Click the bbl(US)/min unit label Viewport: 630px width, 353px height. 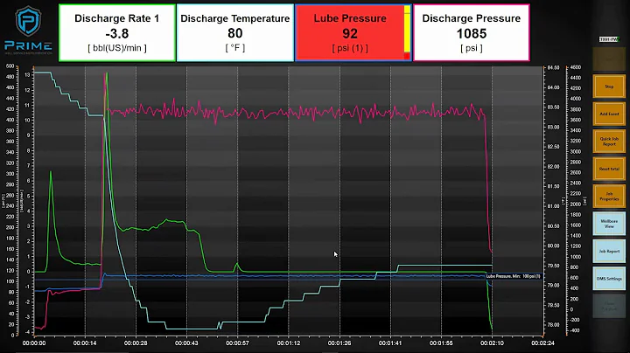117,48
